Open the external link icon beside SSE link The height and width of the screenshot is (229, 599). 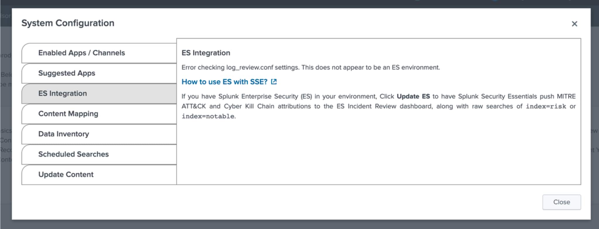tap(274, 82)
